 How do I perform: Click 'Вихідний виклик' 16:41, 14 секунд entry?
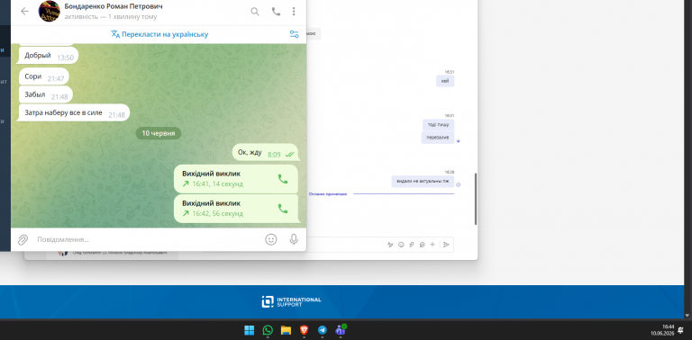pos(236,179)
